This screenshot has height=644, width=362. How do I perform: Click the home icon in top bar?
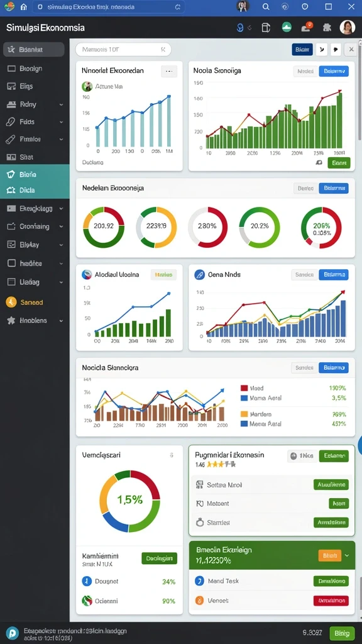(23, 6)
